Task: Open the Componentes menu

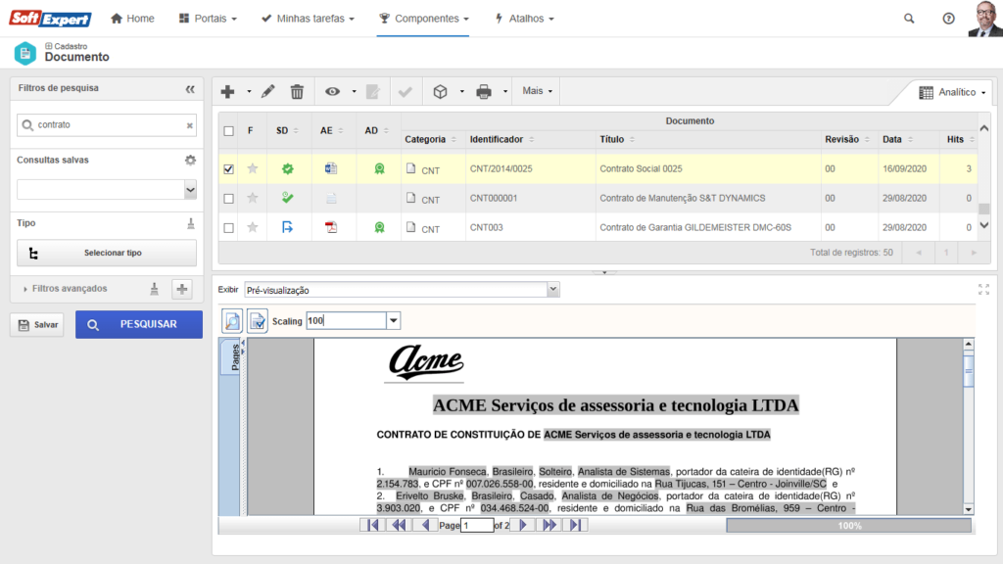Action: point(424,19)
